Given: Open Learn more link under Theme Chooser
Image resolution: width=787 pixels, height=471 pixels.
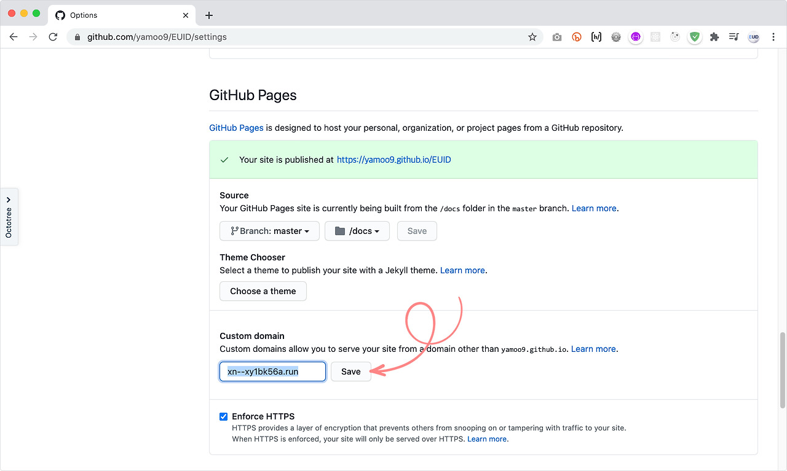Looking at the screenshot, I should pos(462,270).
